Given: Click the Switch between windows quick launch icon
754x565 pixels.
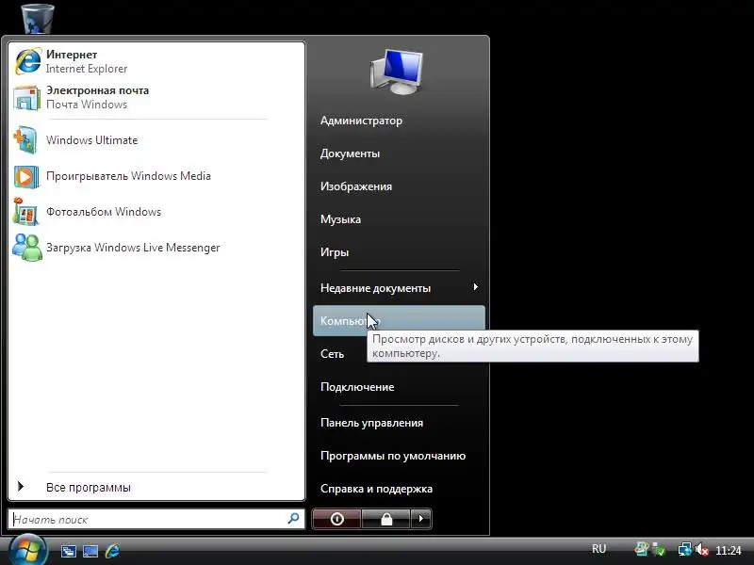Looking at the screenshot, I should point(68,551).
